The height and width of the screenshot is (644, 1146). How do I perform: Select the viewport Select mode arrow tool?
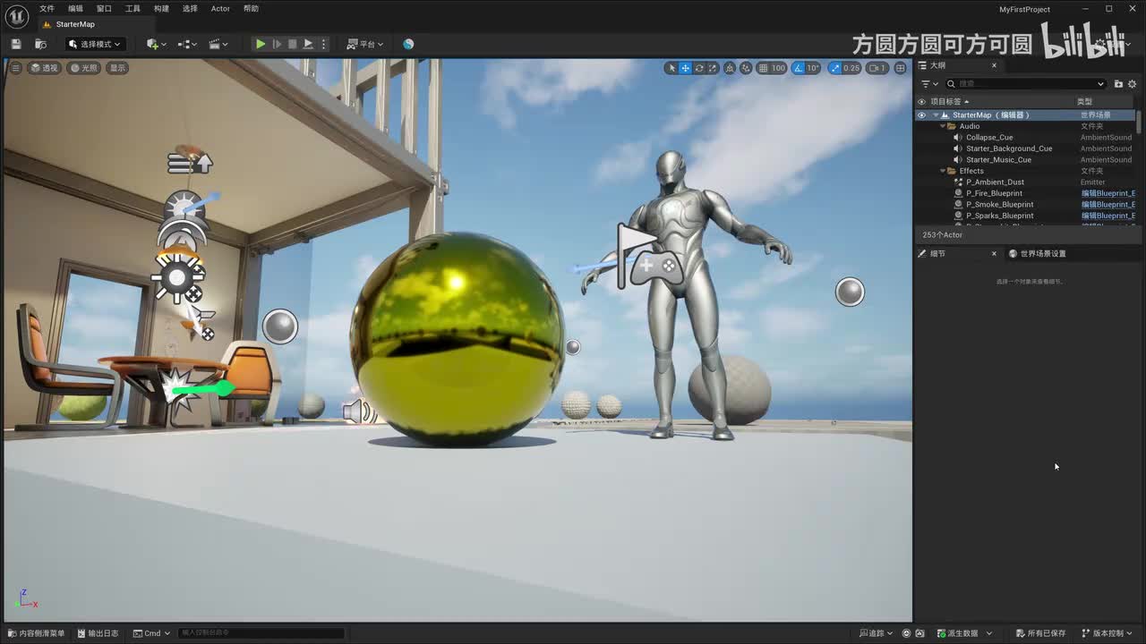tap(671, 68)
